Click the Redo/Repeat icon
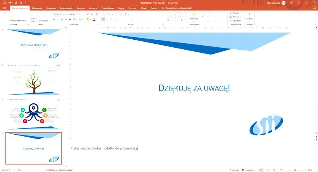The image size is (318, 172). (16, 3)
